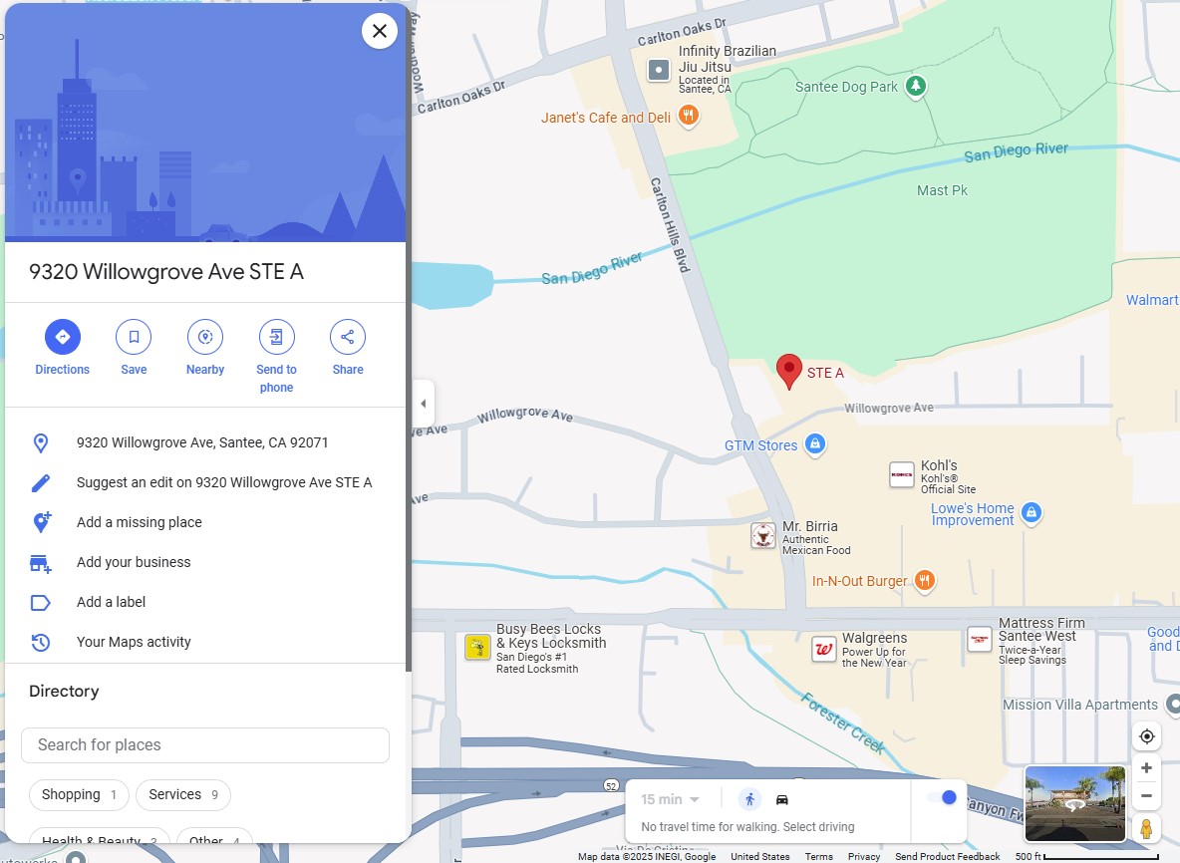
Task: Click Send Product Feedback
Action: coord(948,856)
